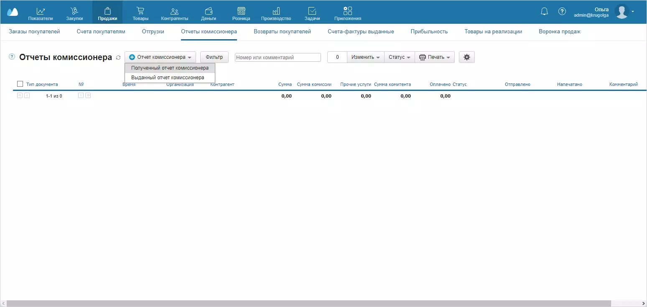Image resolution: width=647 pixels, height=307 pixels.
Task: Toggle the select-all documents checkbox
Action: tap(20, 84)
